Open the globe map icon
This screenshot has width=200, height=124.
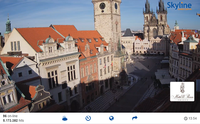click(x=111, y=118)
